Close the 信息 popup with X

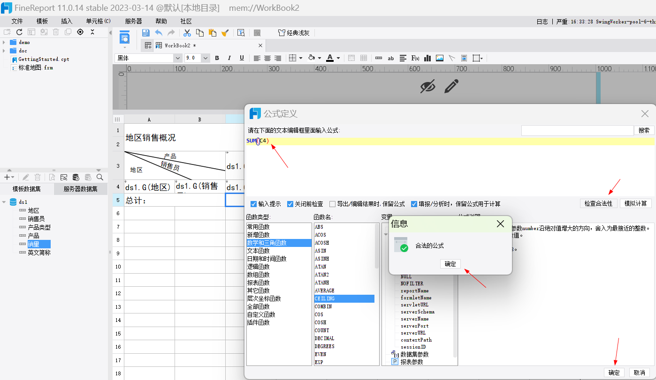tap(500, 224)
